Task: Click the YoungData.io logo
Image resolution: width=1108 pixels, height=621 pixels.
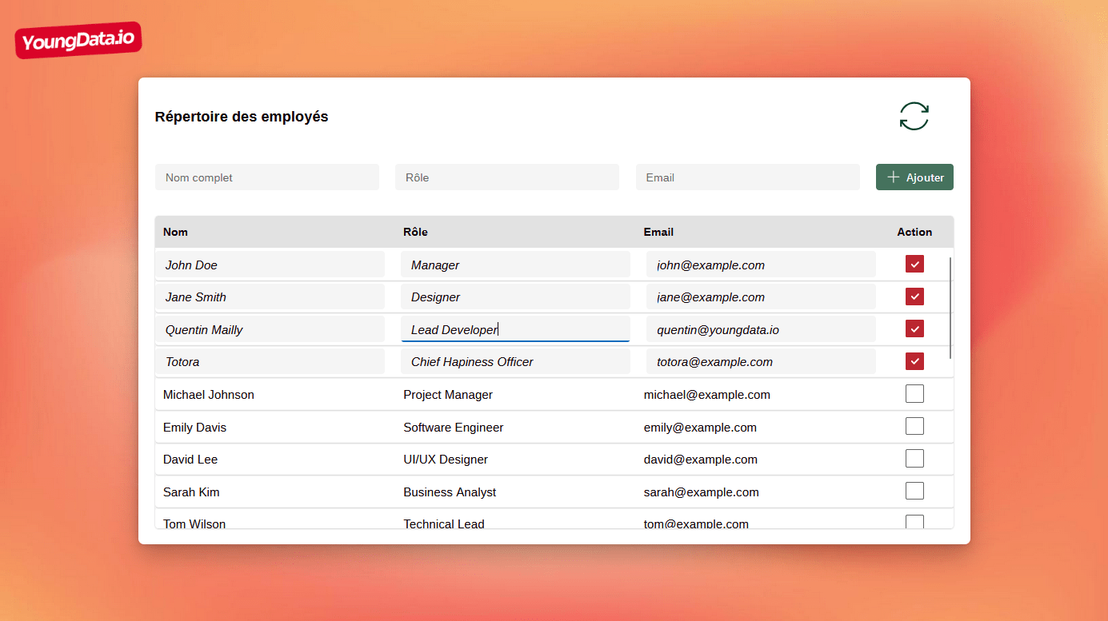Action: [x=78, y=40]
